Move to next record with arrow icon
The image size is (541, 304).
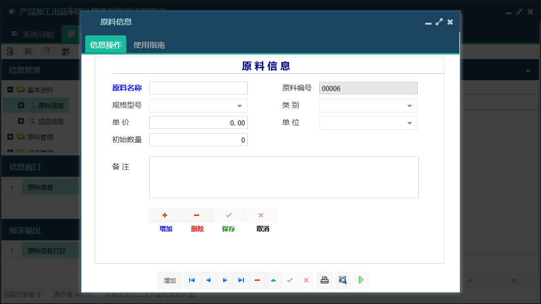point(225,280)
